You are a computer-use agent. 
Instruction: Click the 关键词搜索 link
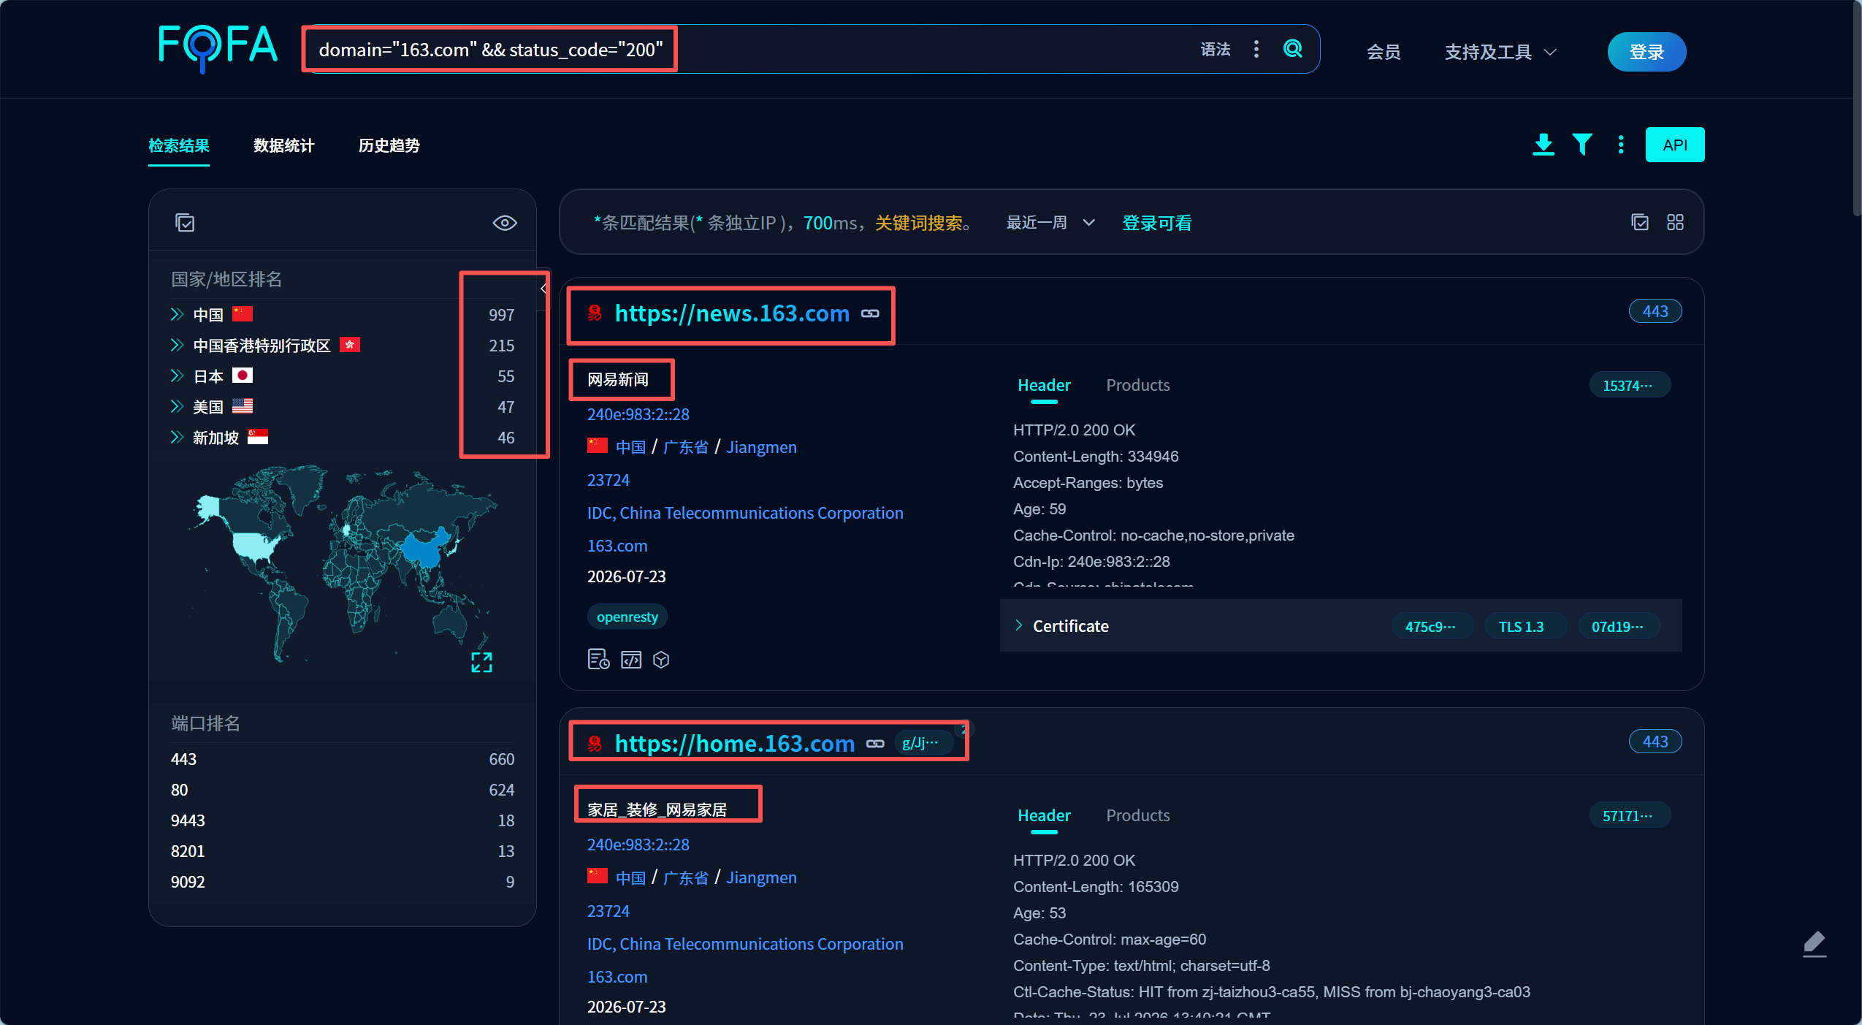(x=918, y=223)
